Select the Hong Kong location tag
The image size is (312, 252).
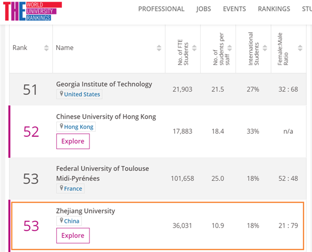(79, 127)
